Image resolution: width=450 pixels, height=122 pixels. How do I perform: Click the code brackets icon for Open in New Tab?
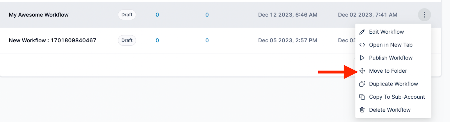362,45
